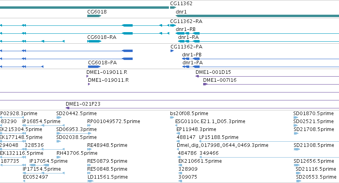Click the LD11561.5prime EST label
The image size is (339, 183).
click(108, 177)
